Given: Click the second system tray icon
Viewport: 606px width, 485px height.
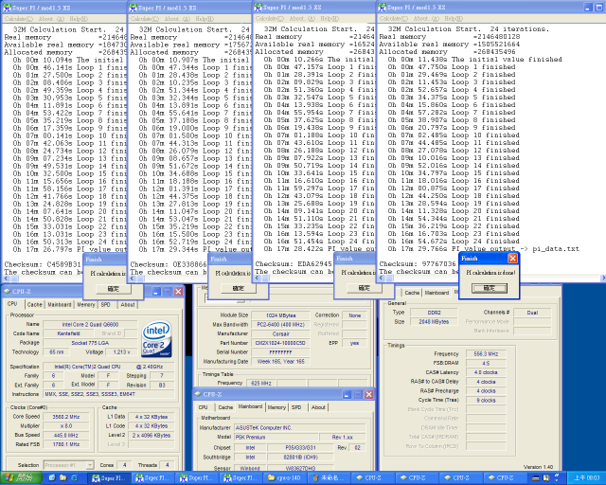Looking at the screenshot, I should 546,478.
